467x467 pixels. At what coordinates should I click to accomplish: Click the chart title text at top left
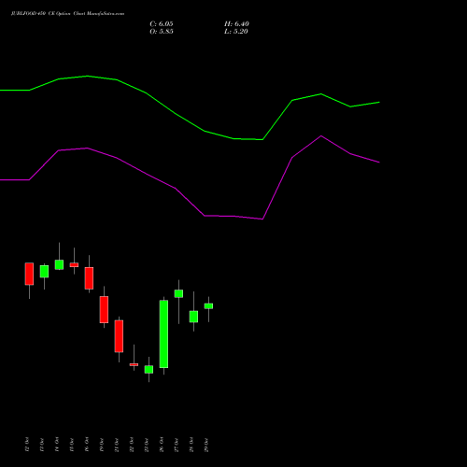pos(67,14)
